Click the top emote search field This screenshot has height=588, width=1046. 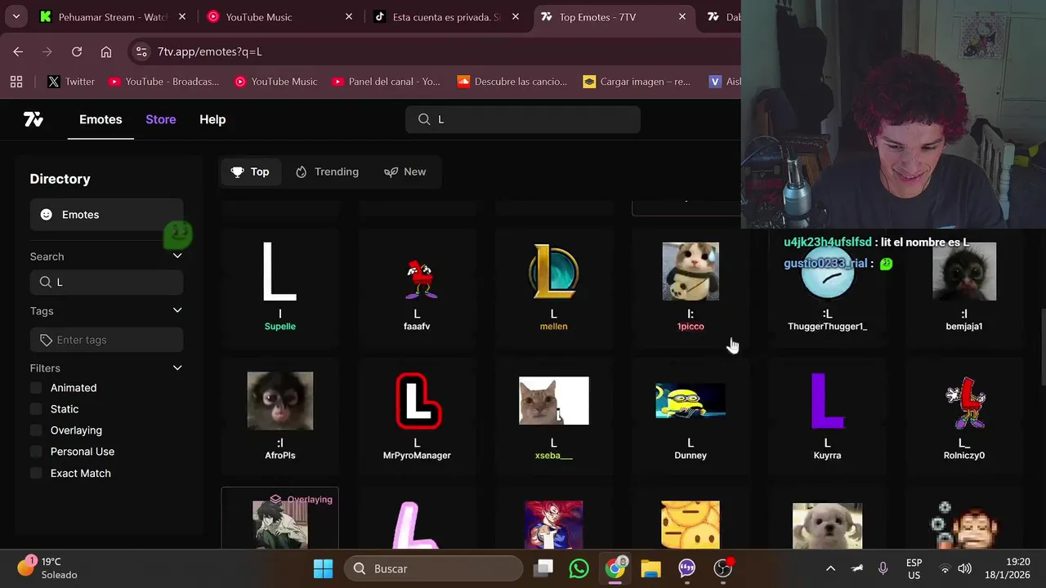pyautogui.click(x=523, y=119)
